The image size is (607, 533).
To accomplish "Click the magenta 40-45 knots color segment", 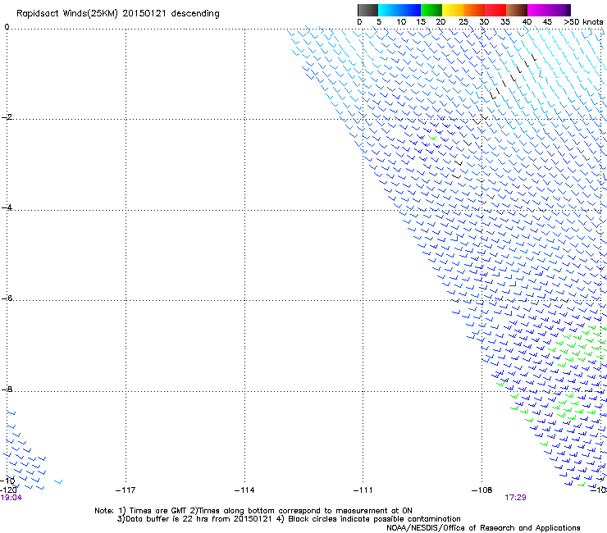I will (538, 10).
